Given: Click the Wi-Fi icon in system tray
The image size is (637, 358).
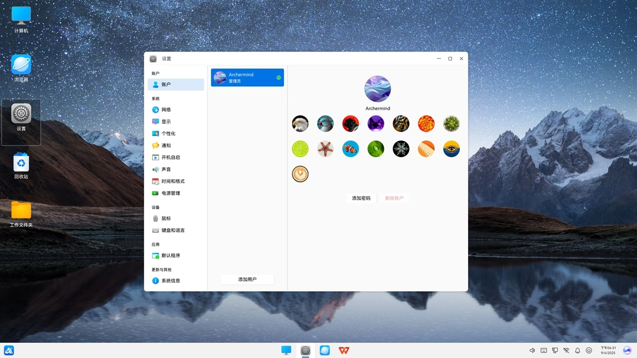Looking at the screenshot, I should coord(566,351).
